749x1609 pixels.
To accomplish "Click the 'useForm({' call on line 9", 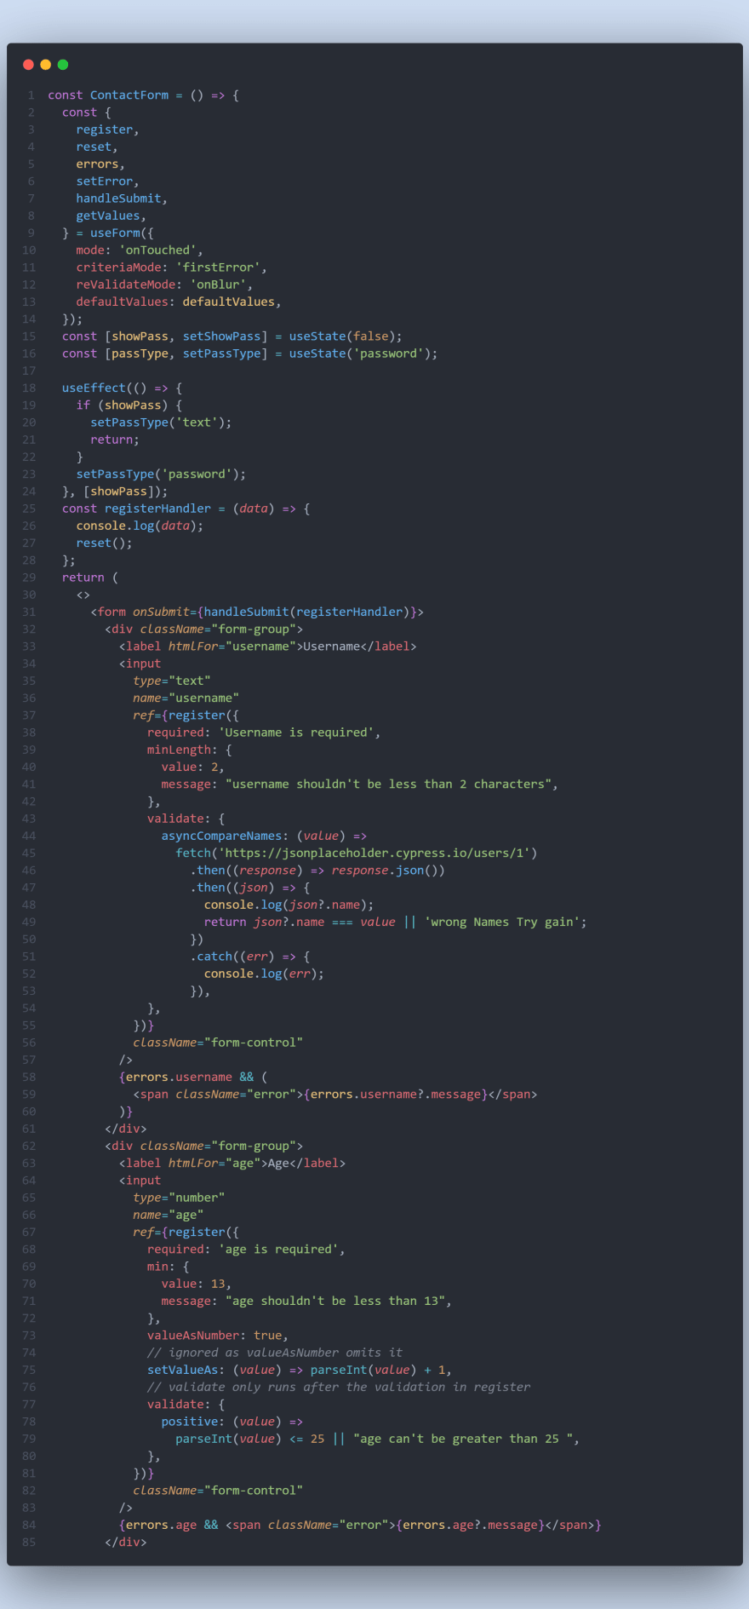I will coord(122,233).
